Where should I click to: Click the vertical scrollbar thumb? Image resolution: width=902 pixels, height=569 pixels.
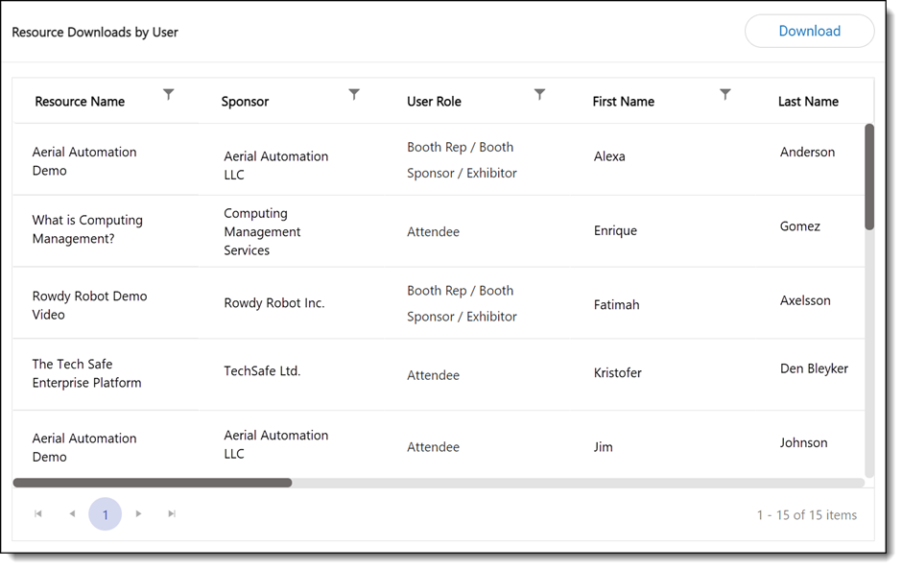(869, 178)
